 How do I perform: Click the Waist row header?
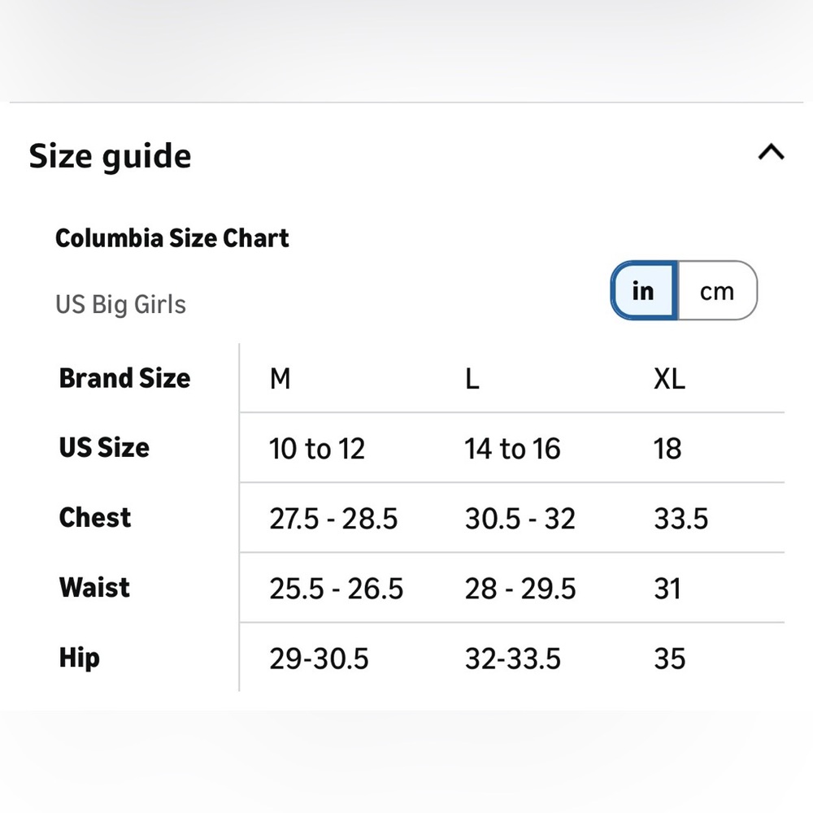[94, 588]
